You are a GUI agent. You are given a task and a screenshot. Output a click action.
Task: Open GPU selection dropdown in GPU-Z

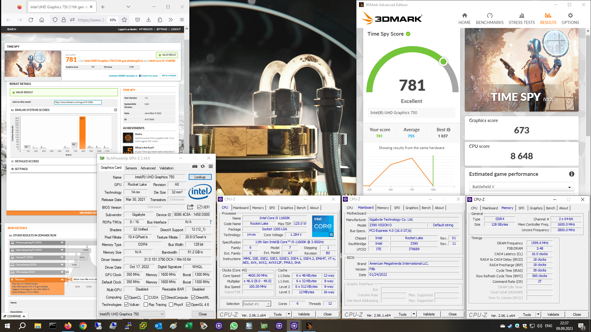(132, 314)
